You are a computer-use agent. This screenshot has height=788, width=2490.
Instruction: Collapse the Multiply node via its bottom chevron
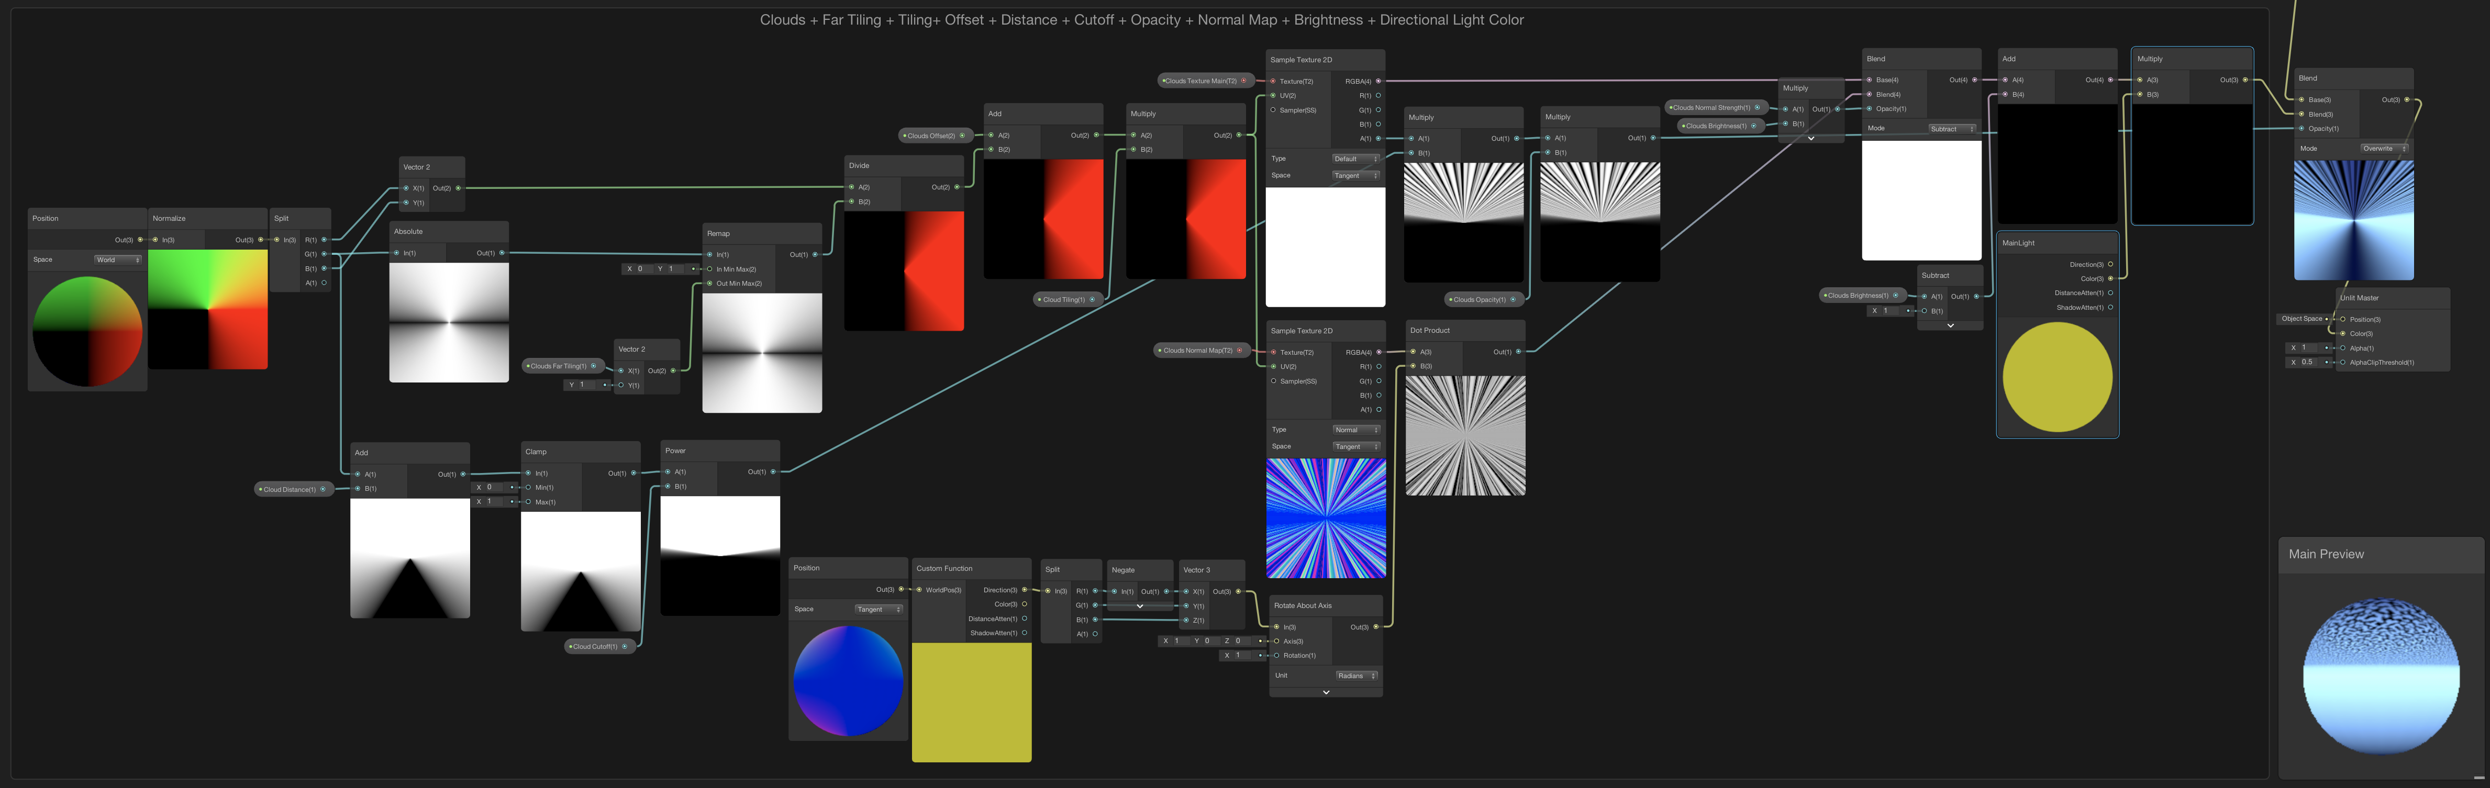(1810, 138)
